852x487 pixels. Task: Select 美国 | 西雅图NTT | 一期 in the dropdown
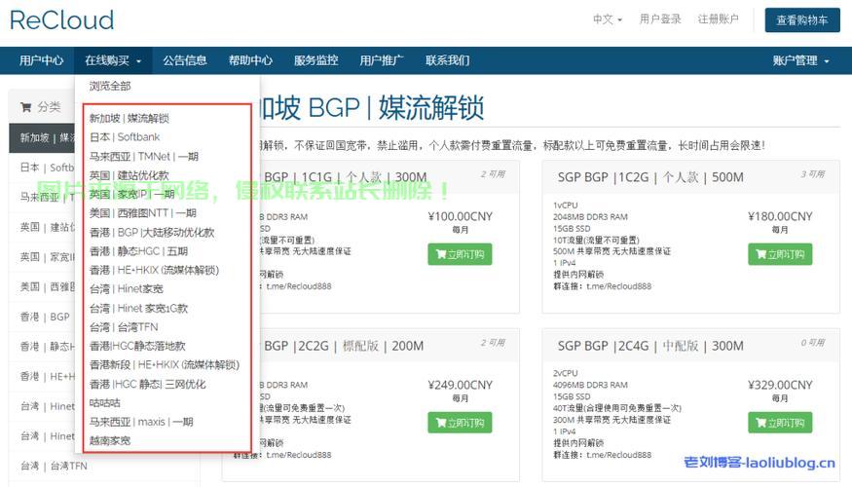tap(142, 213)
